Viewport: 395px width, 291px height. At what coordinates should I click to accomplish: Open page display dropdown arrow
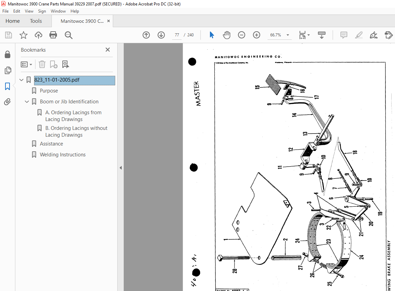pos(308,35)
